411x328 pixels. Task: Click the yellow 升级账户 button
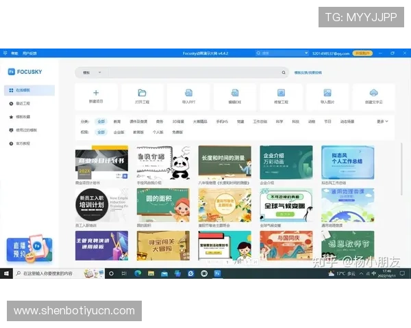click(362, 53)
